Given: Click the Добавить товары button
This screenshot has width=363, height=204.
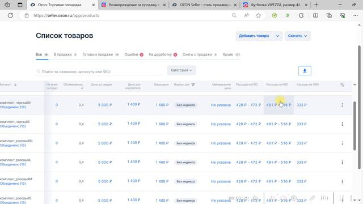Looking at the screenshot, I should pos(254,36).
